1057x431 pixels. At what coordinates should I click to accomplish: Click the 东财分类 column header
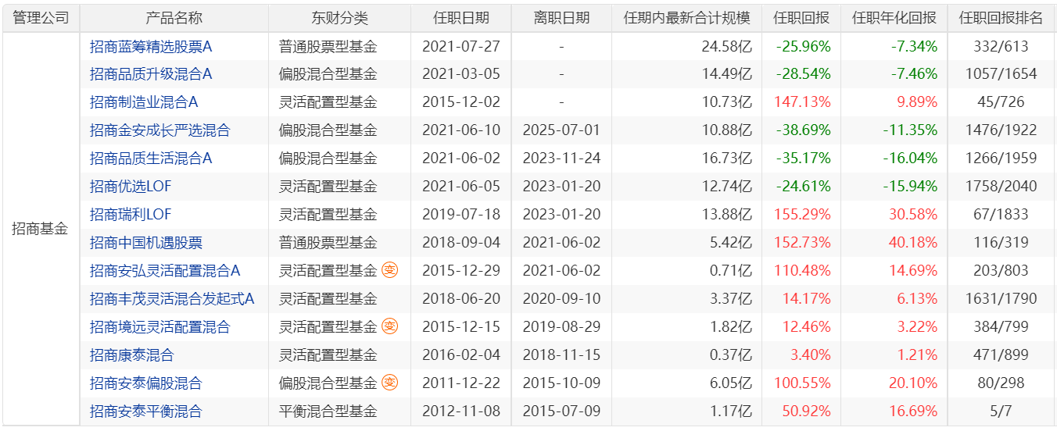(x=339, y=18)
